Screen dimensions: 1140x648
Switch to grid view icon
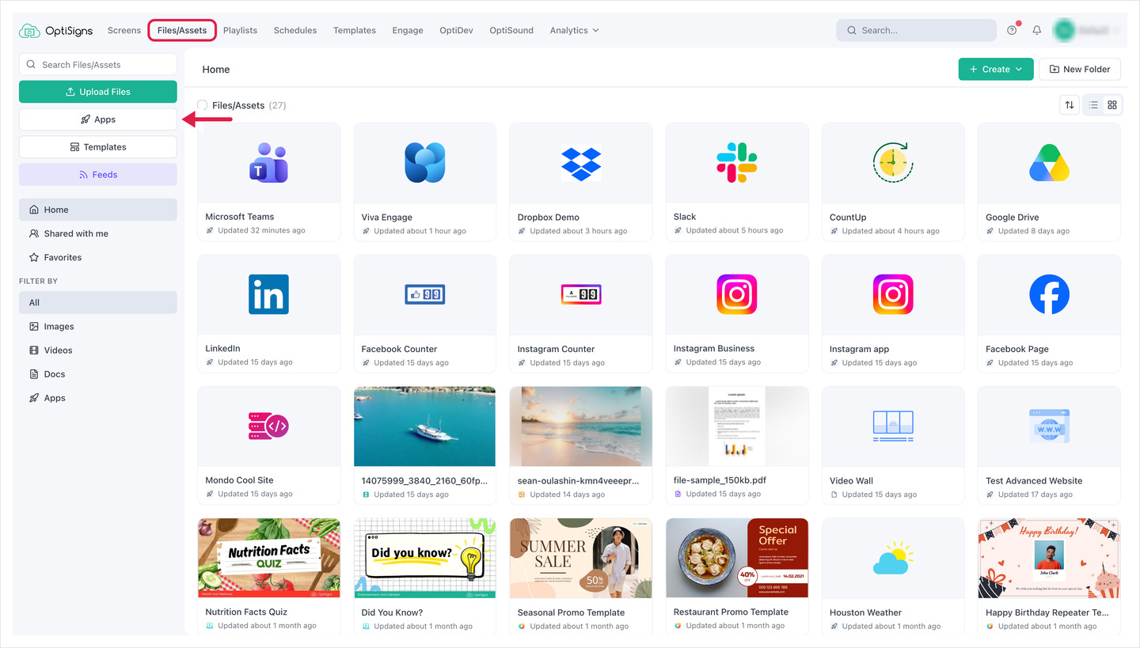click(x=1112, y=105)
